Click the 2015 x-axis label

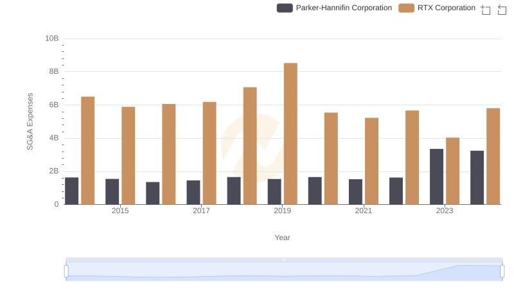[120, 211]
